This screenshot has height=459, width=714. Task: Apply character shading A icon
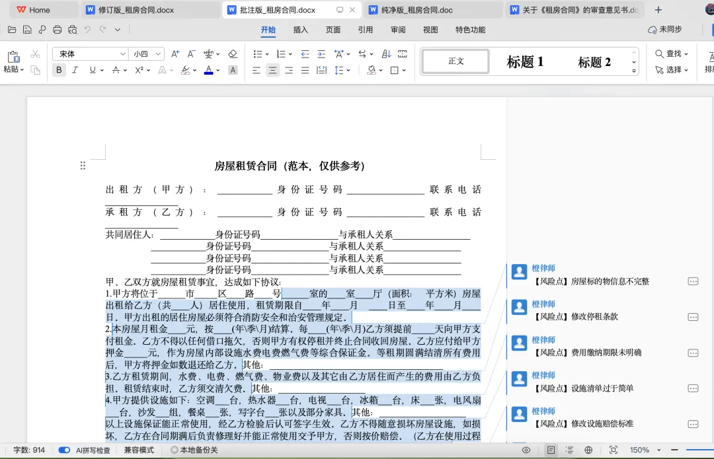click(x=233, y=70)
